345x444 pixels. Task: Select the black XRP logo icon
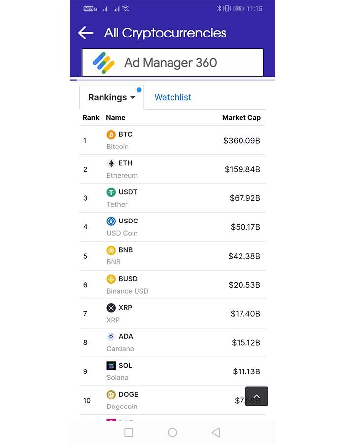click(111, 308)
